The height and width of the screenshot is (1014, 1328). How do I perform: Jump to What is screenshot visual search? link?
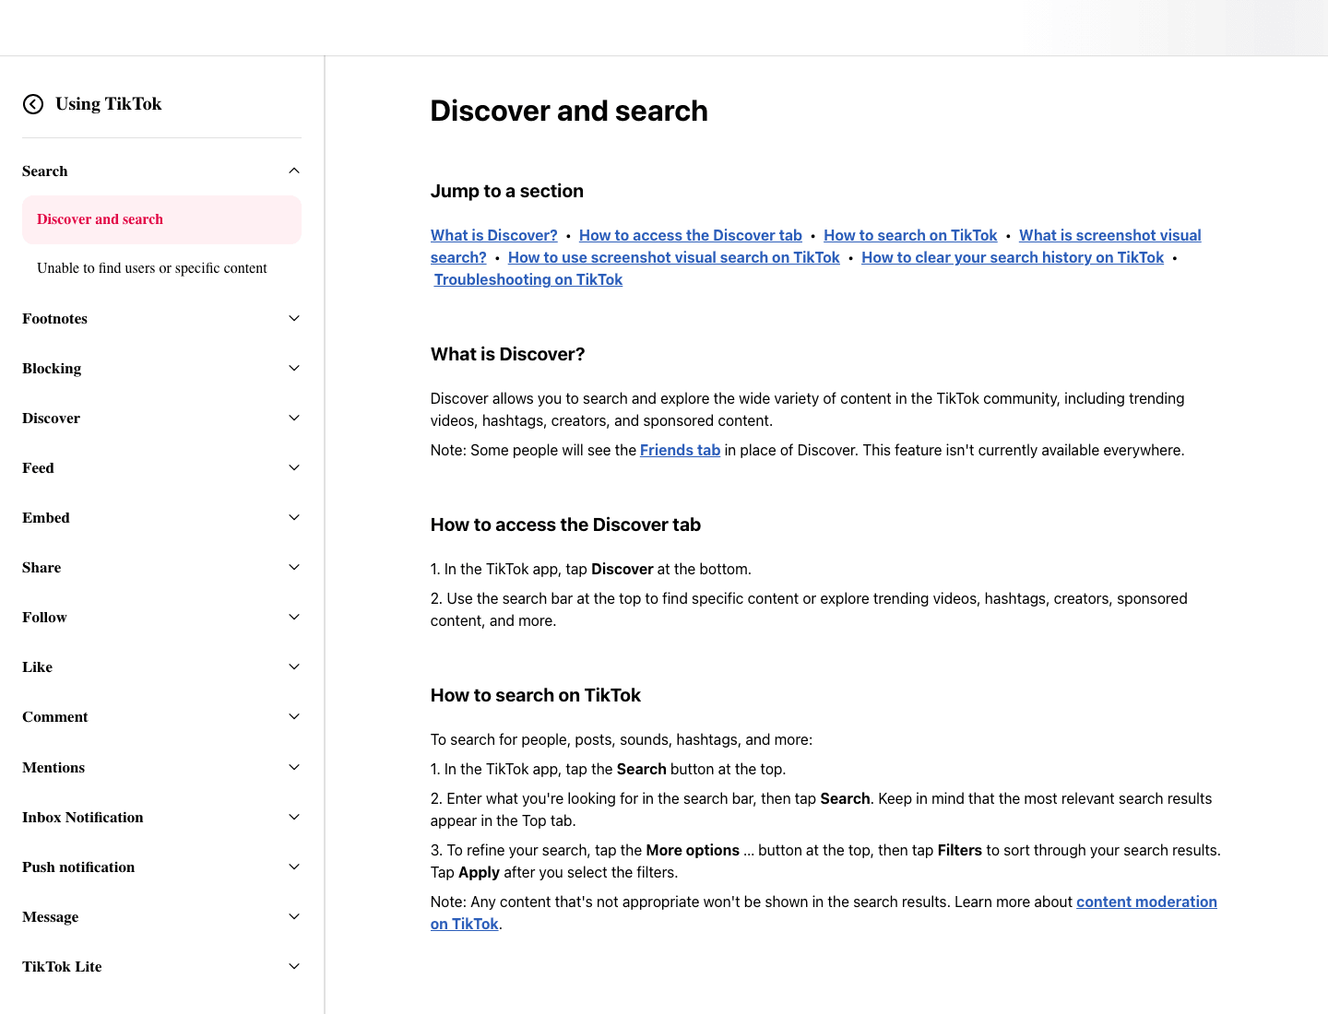point(1110,235)
